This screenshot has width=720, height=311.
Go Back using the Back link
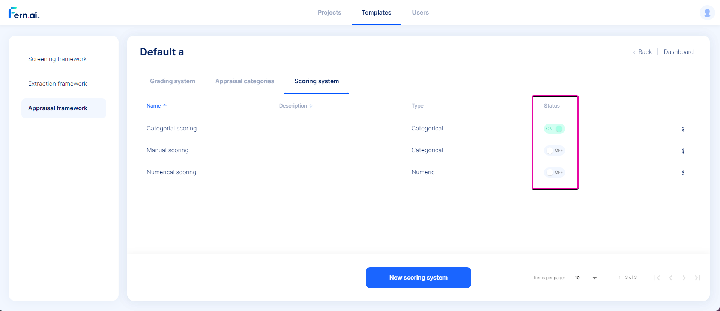point(642,52)
